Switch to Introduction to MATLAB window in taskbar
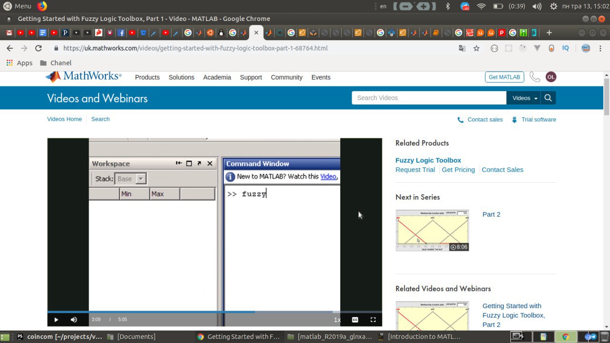 tap(419, 337)
